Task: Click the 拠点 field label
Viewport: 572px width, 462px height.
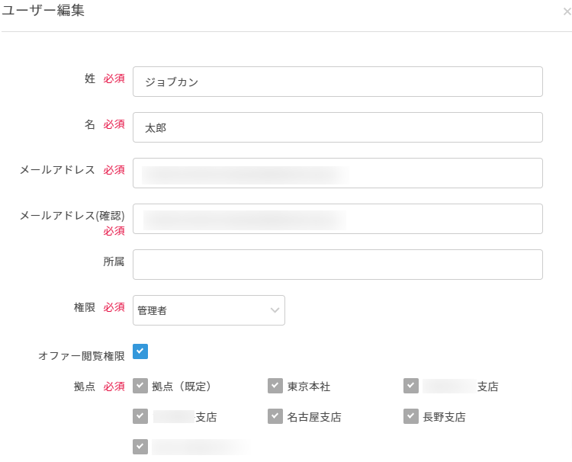Action: coord(84,387)
